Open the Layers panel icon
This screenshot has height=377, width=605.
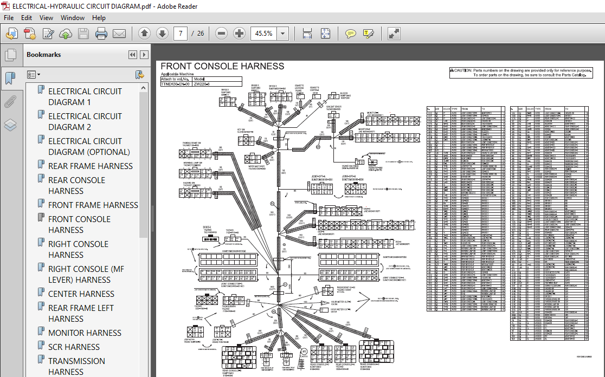[x=10, y=125]
